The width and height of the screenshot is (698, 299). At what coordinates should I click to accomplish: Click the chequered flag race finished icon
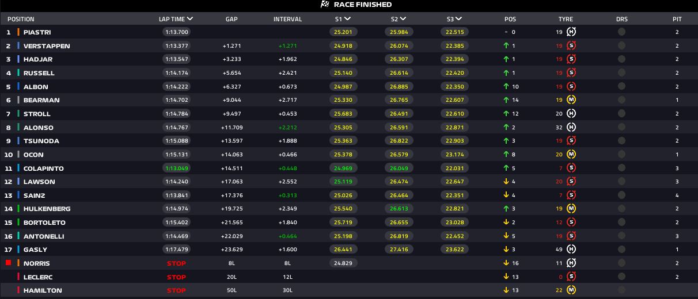point(325,5)
